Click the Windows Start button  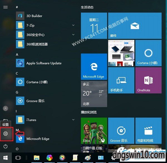(6, 158)
